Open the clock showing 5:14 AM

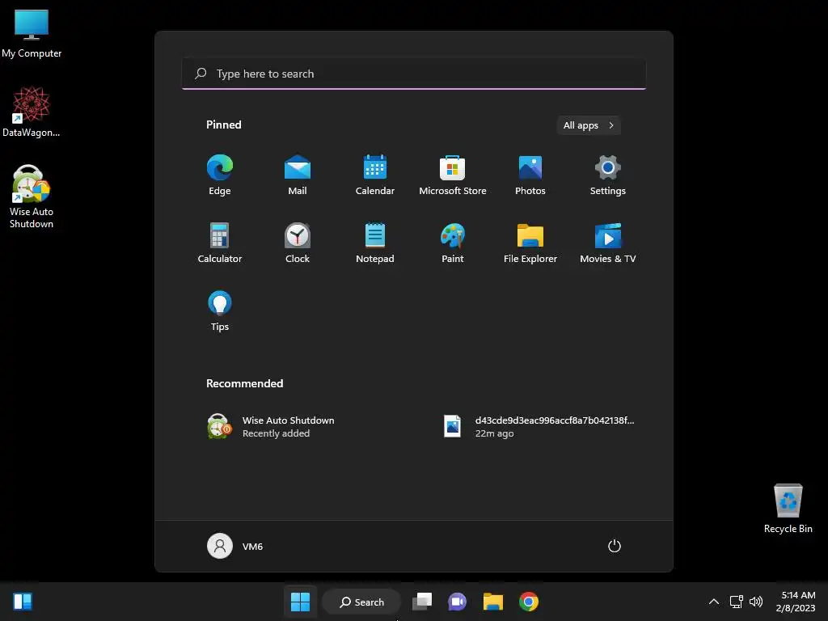[796, 602]
